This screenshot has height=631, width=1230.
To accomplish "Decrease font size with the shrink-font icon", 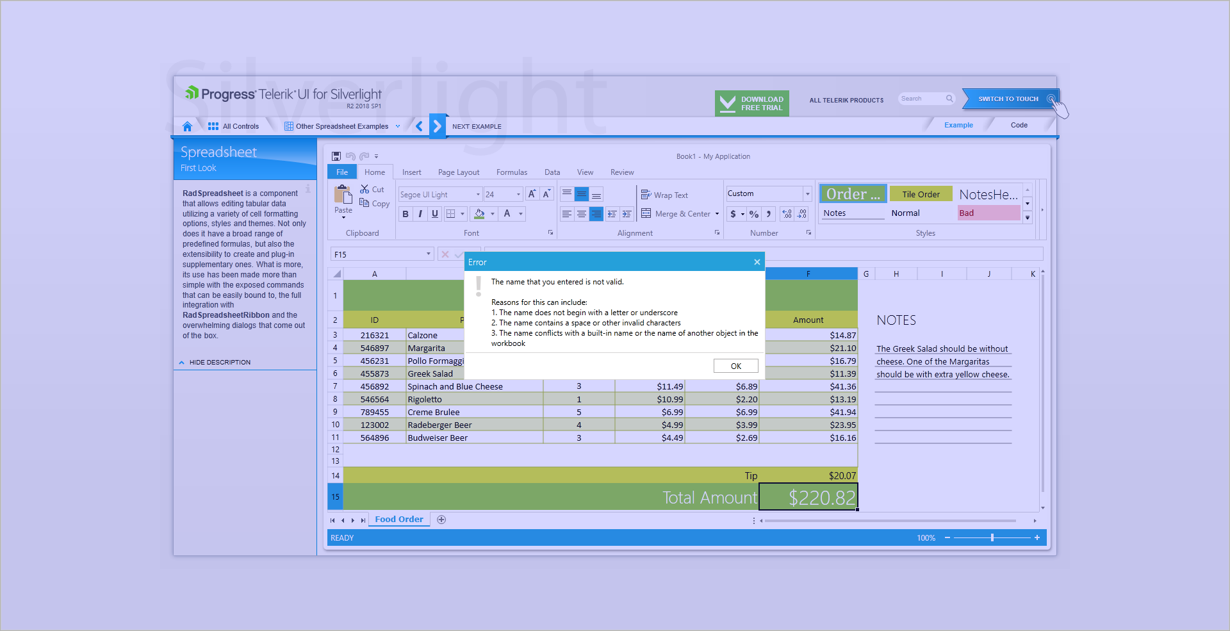I will (546, 194).
